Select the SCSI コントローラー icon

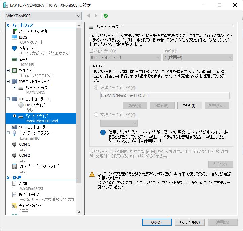point(14,127)
